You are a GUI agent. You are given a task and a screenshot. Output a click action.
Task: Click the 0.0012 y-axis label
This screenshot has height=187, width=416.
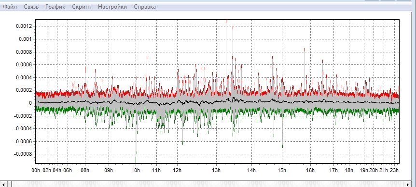tap(24, 26)
